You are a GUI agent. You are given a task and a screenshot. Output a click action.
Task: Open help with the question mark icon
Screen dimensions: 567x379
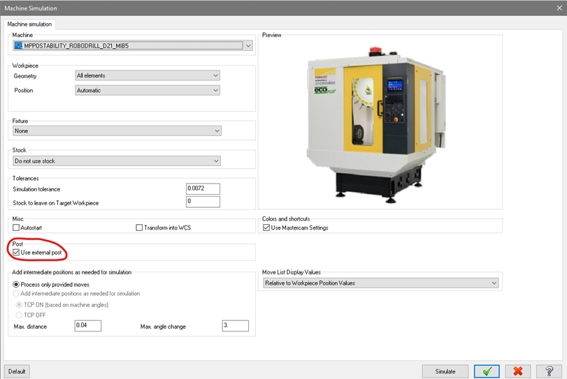(550, 371)
